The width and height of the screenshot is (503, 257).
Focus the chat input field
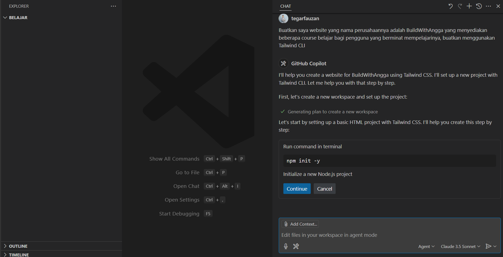[389, 235]
